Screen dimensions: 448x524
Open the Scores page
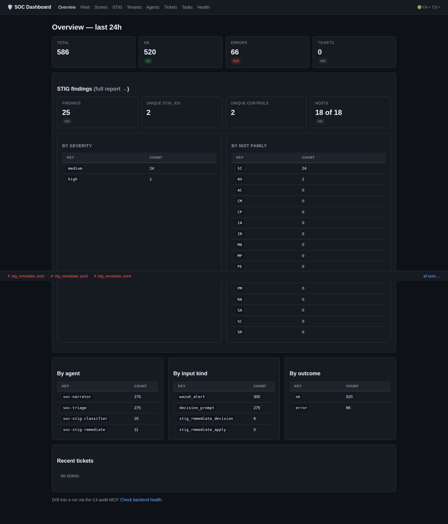coord(101,7)
